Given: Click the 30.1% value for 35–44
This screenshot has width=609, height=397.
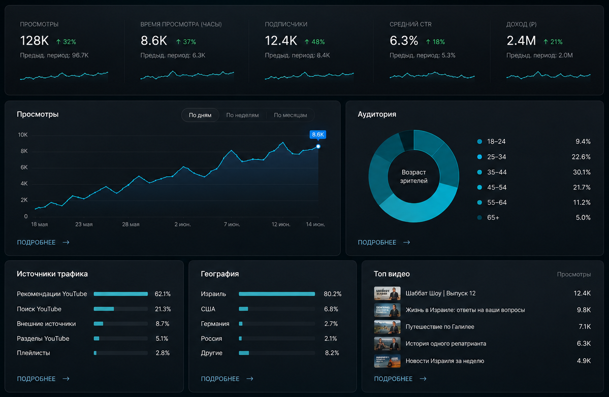Looking at the screenshot, I should point(582,172).
